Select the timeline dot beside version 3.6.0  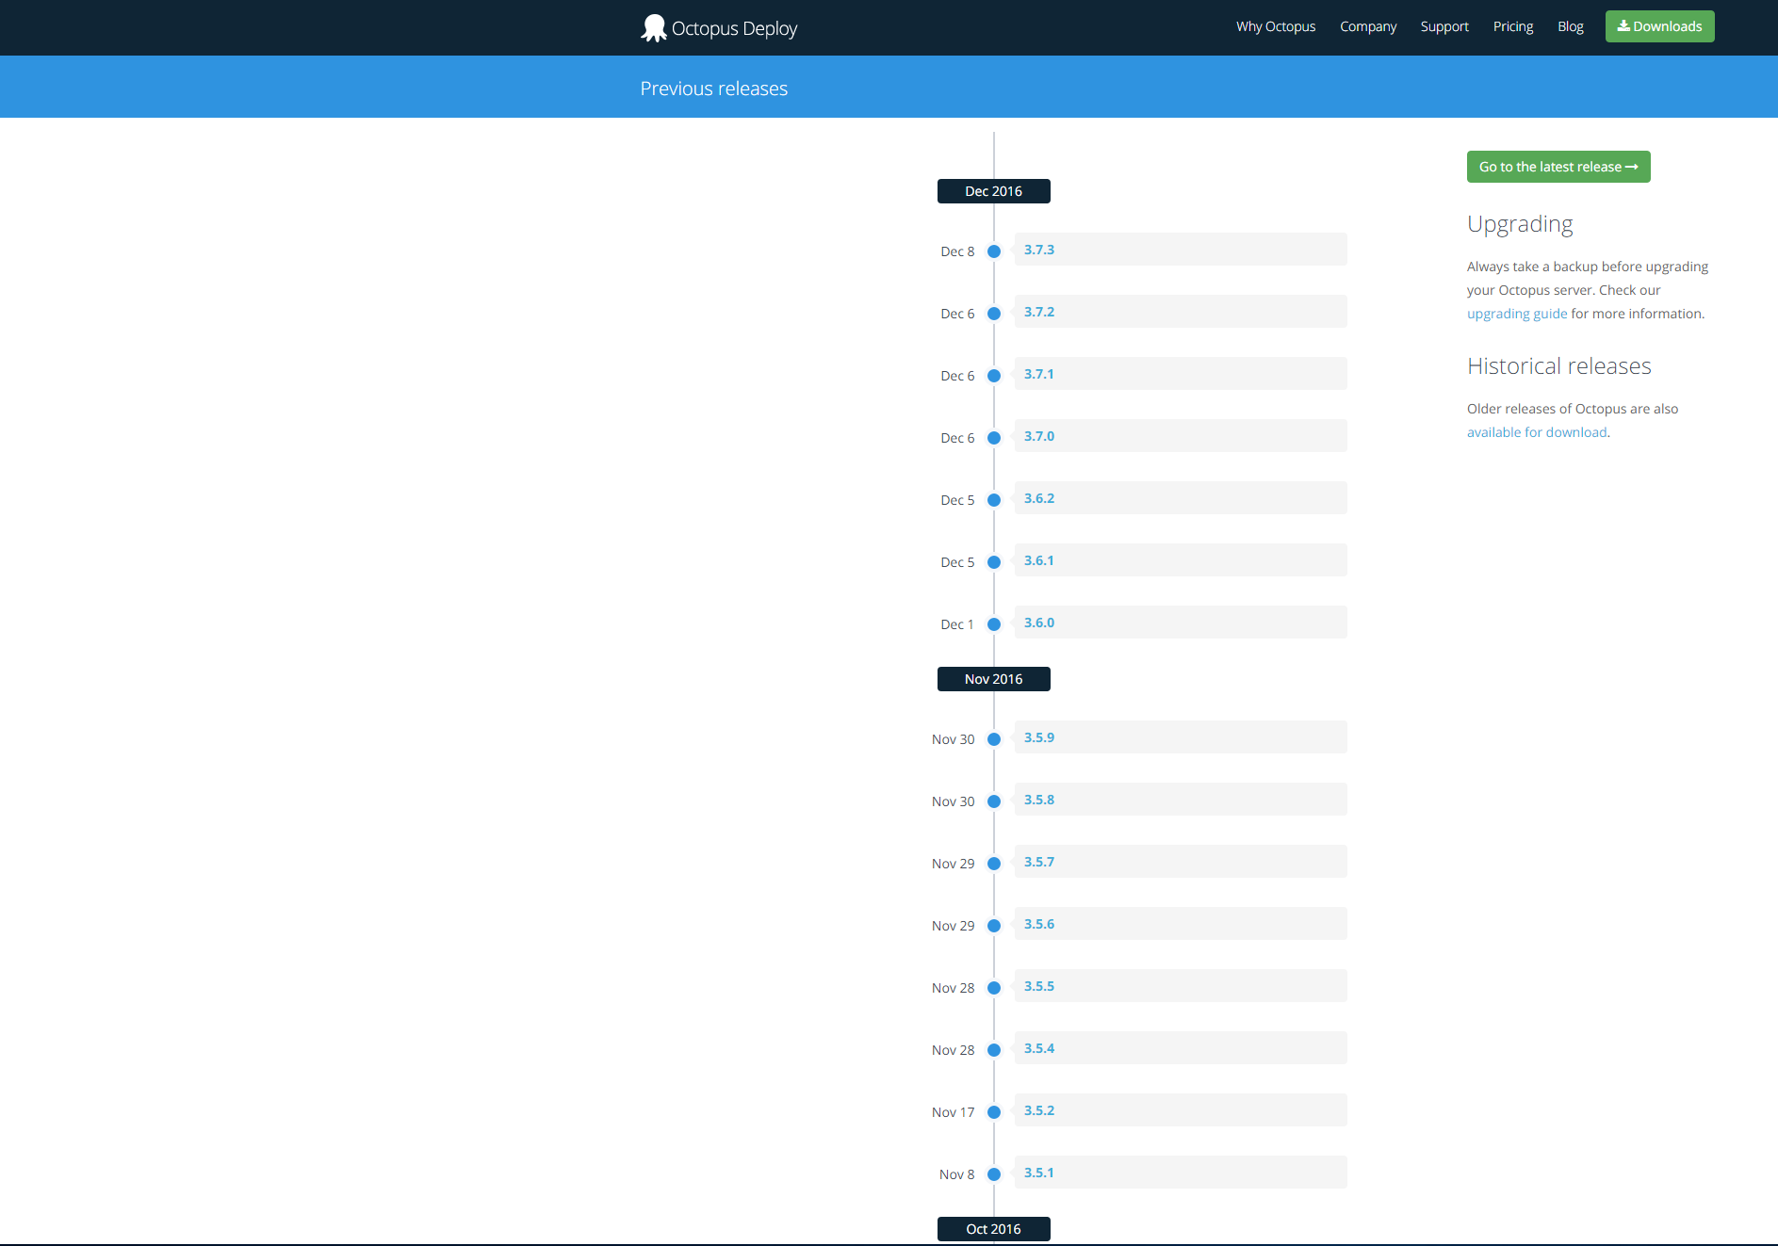(994, 624)
